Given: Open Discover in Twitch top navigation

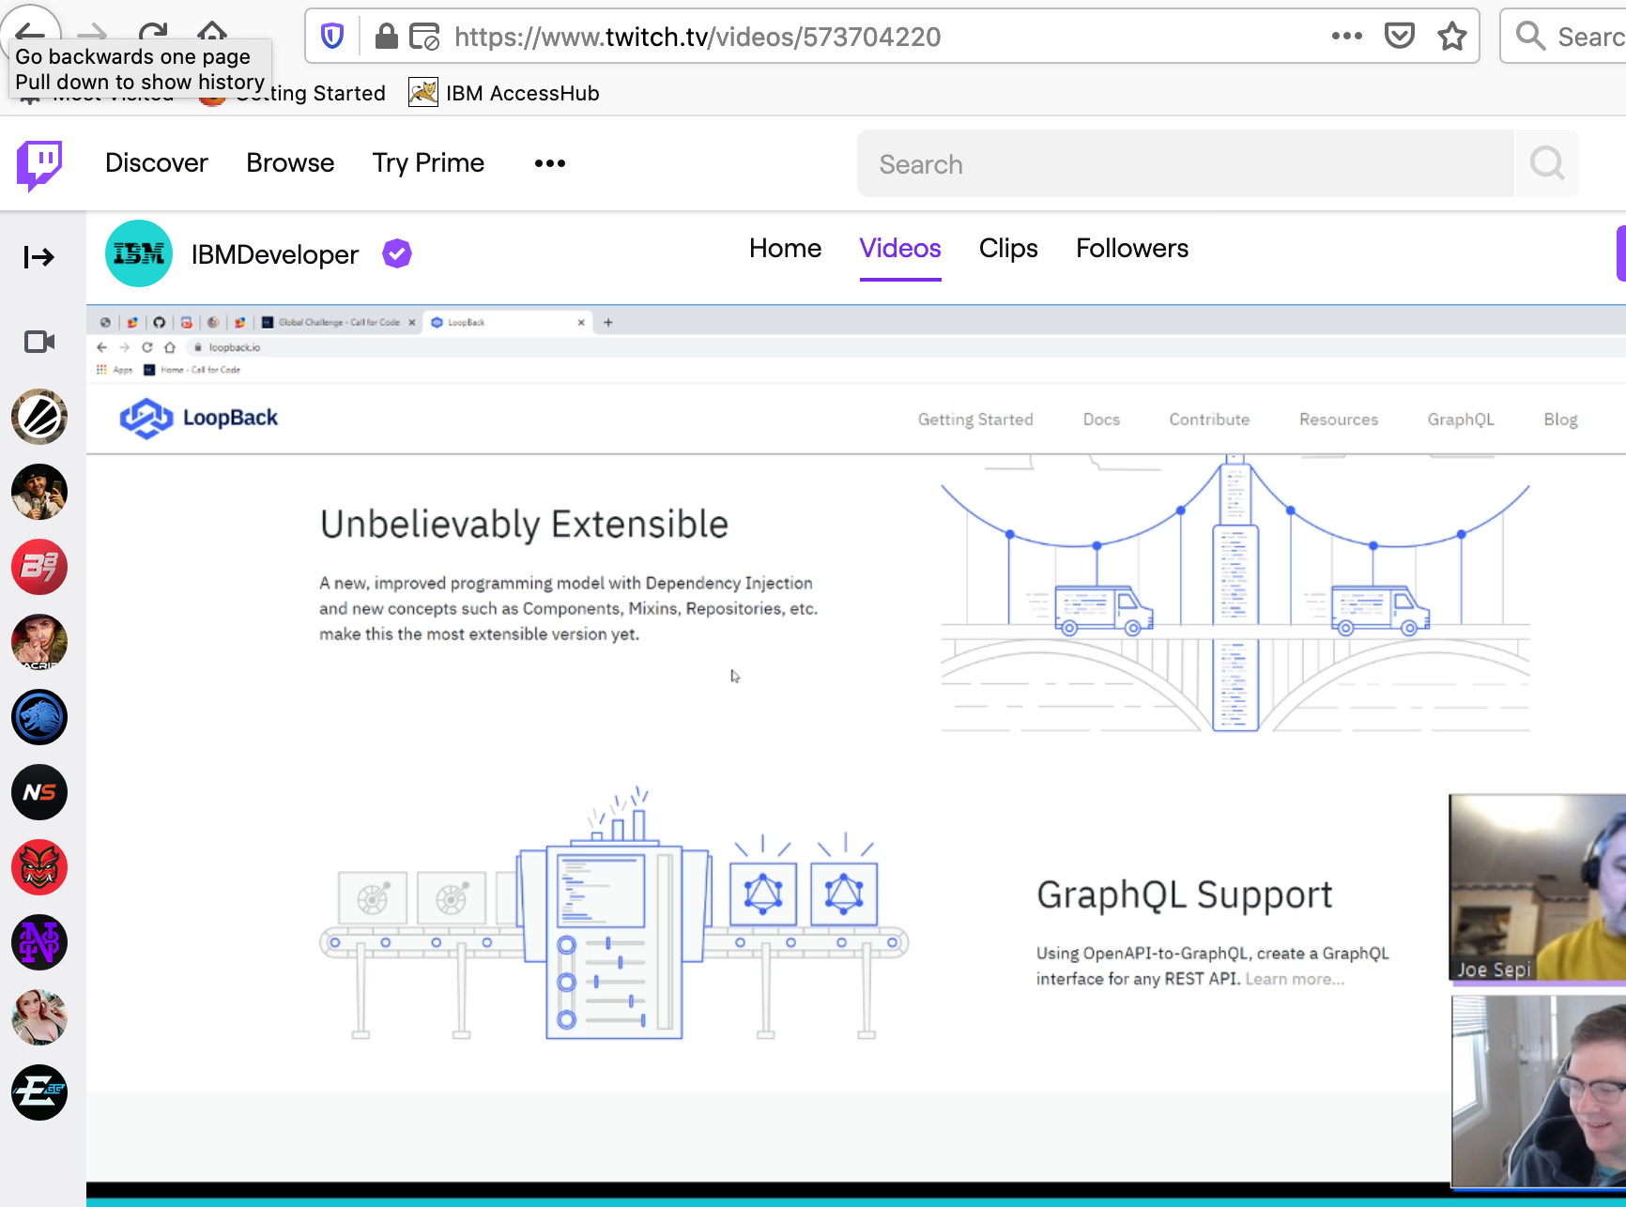Looking at the screenshot, I should point(157,162).
